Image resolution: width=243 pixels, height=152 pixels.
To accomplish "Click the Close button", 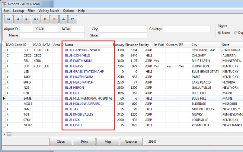I will click(61, 142).
